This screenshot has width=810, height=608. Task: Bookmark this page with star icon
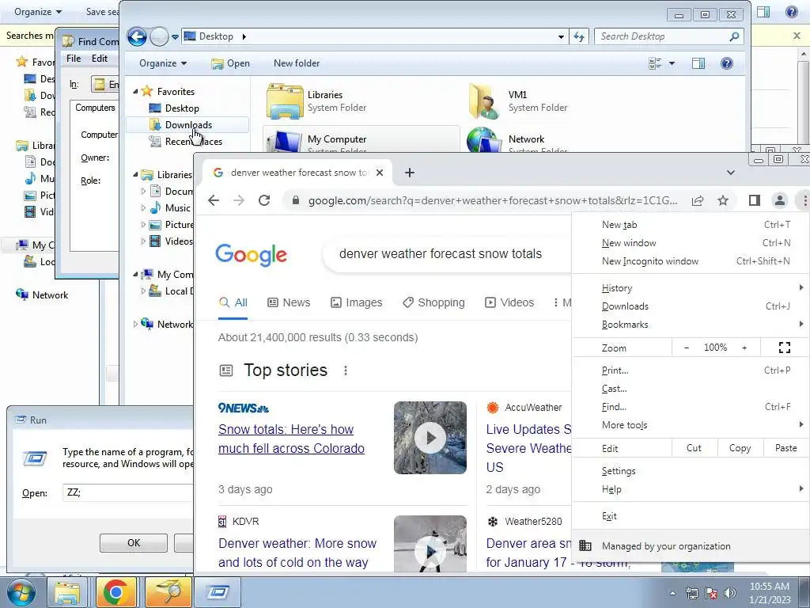(723, 200)
